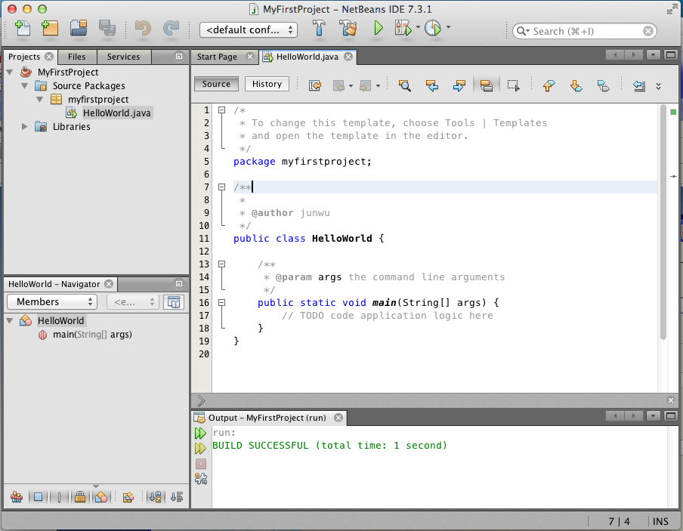The height and width of the screenshot is (531, 683).
Task: Open a project with the Open Project icon
Action: (79, 29)
